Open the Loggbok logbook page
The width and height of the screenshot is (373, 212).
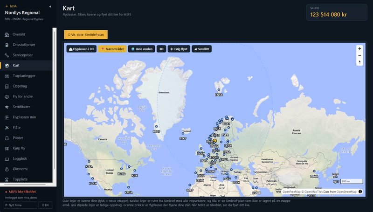coord(26,158)
